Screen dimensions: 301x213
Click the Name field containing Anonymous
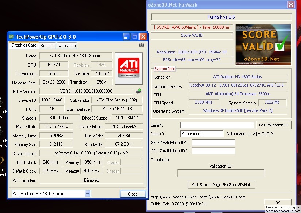201,134
